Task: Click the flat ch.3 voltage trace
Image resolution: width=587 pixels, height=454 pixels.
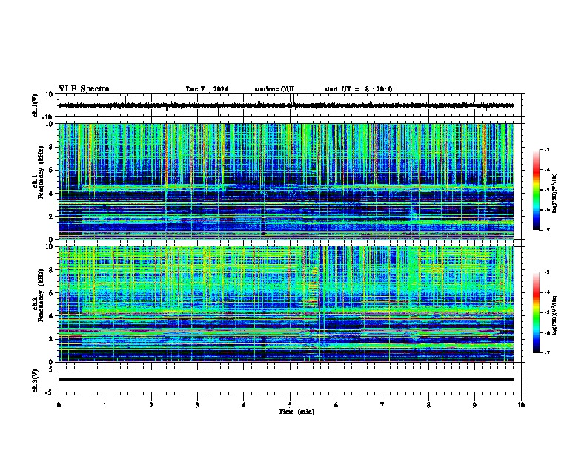Action: (x=285, y=380)
